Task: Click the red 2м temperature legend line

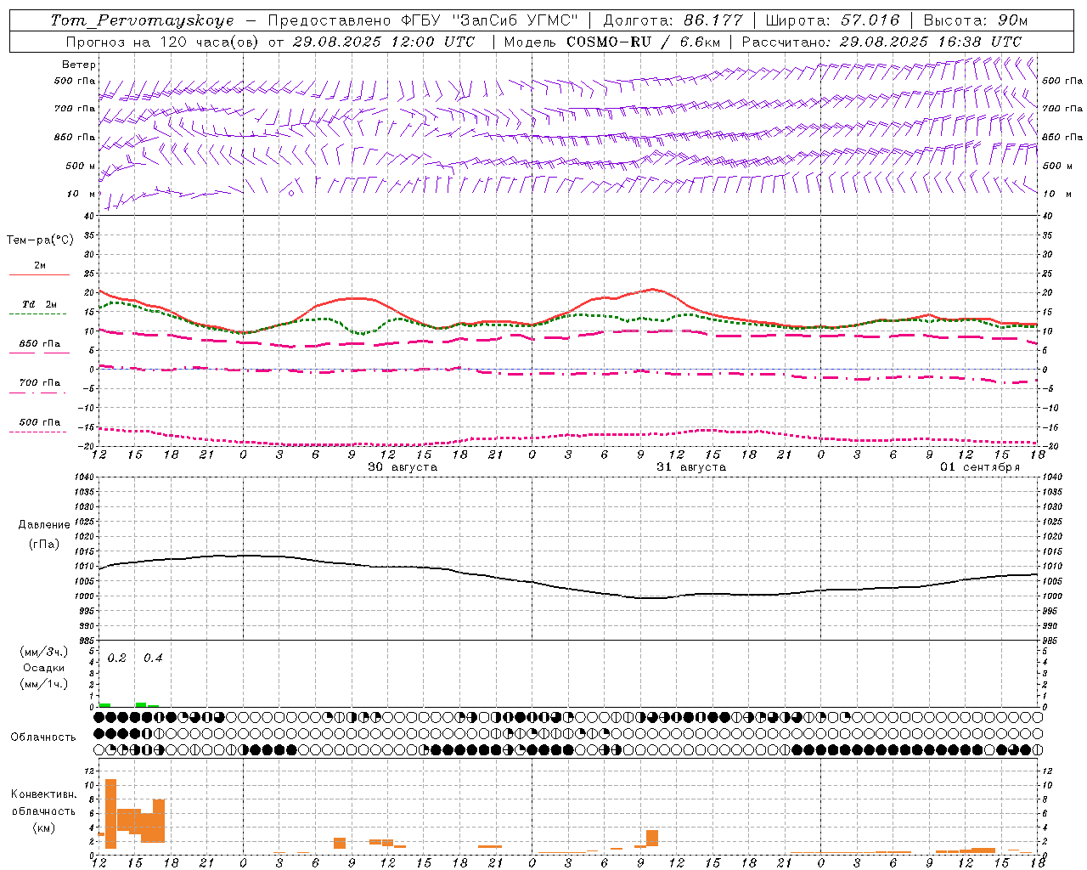Action: (x=39, y=274)
